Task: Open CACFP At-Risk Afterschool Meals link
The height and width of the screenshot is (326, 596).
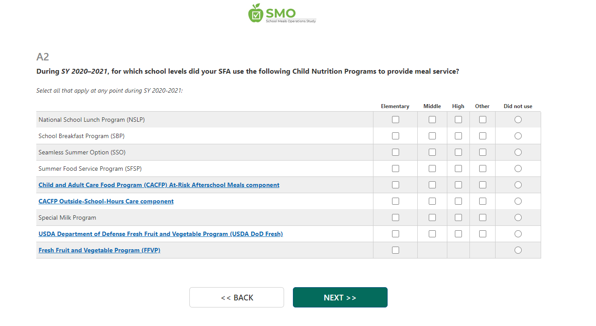Action: (159, 185)
